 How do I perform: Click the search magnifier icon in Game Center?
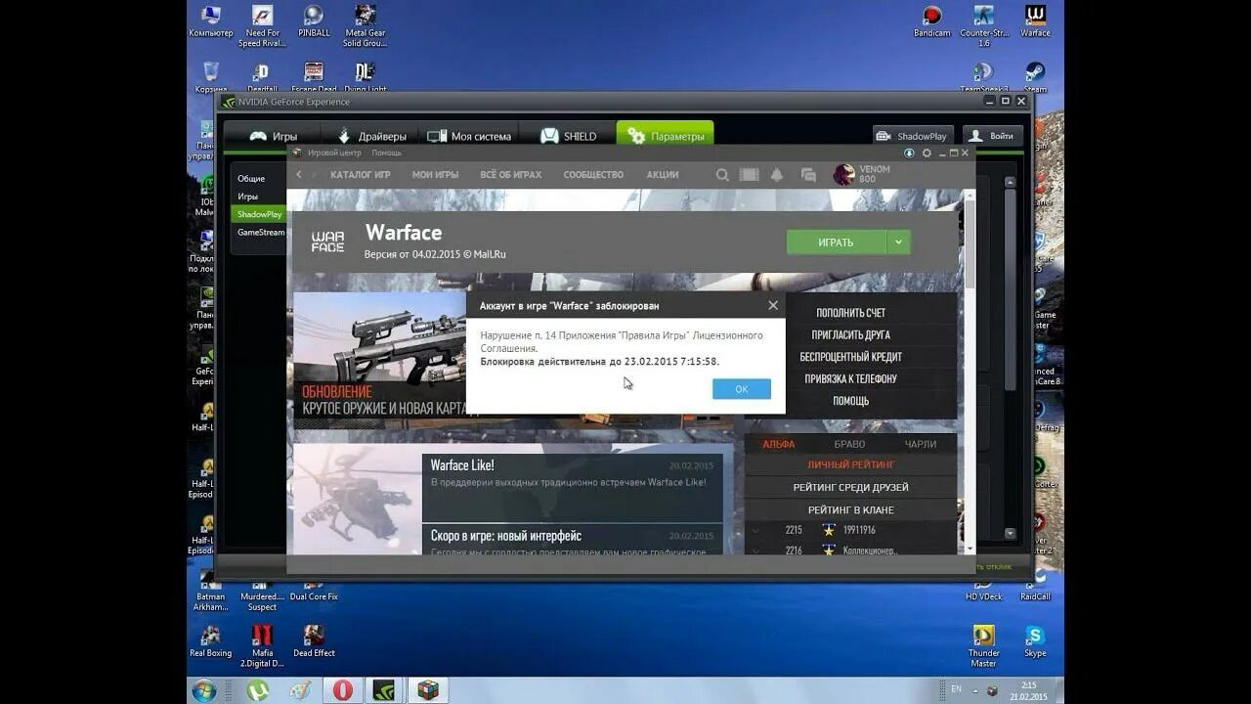click(x=722, y=175)
